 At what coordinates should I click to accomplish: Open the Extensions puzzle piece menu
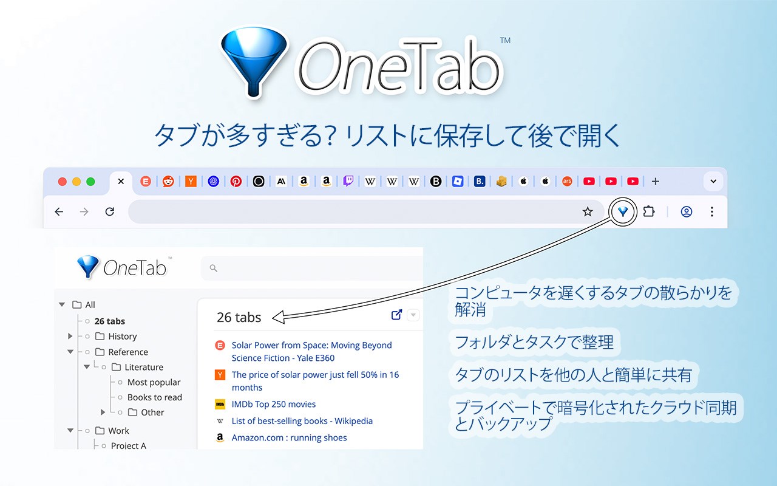649,211
